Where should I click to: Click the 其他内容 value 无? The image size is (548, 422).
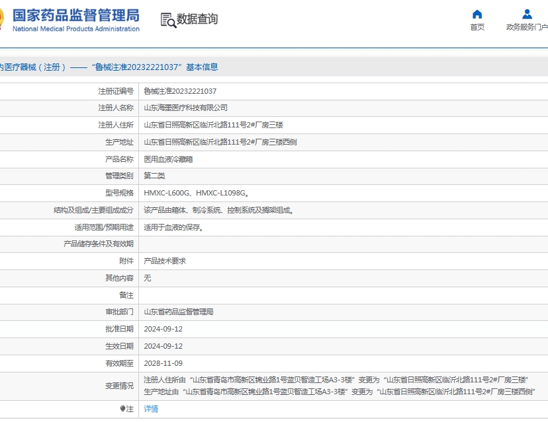pos(147,278)
